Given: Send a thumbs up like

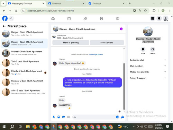Looking at the screenshot, I should click(x=122, y=117).
